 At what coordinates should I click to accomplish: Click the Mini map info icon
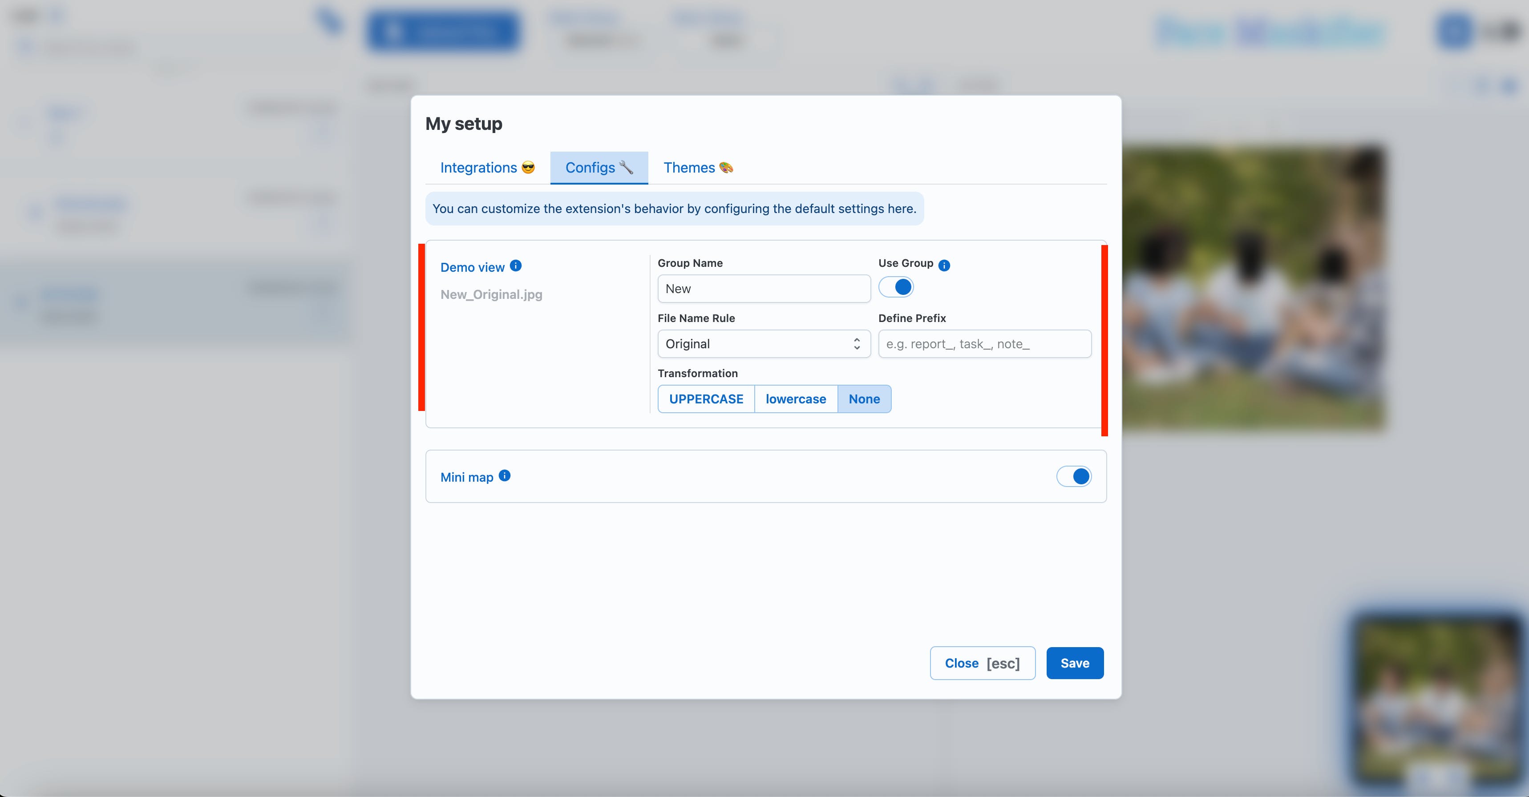505,475
